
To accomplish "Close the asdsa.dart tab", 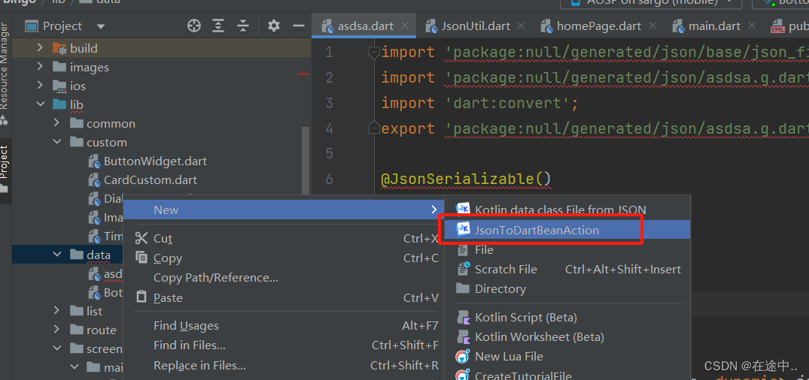I will coord(405,26).
